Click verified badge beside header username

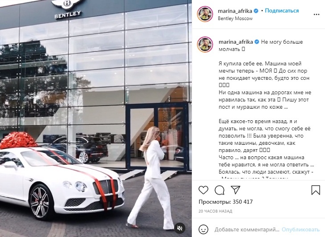[256, 11]
